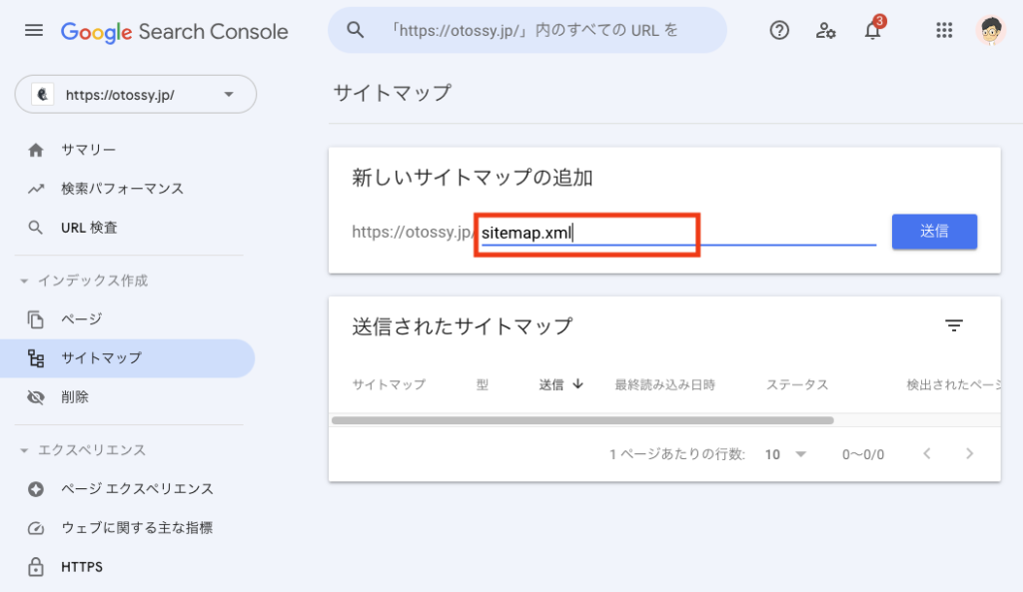The width and height of the screenshot is (1023, 592).
Task: Sort by the 送信 column header
Action: coord(560,384)
